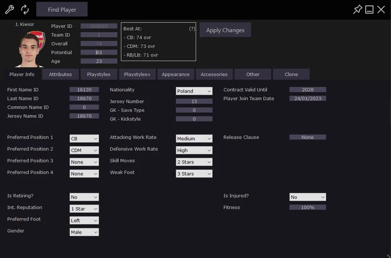Viewport: 391px width, 258px height.
Task: Open the Weak Foot stars dropdown
Action: (194, 174)
